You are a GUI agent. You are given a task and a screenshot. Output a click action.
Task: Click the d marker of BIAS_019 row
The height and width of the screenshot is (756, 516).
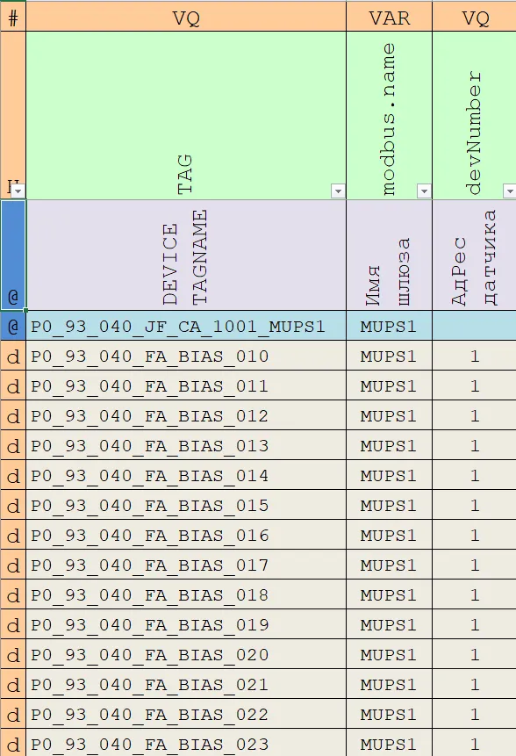pyautogui.click(x=13, y=625)
